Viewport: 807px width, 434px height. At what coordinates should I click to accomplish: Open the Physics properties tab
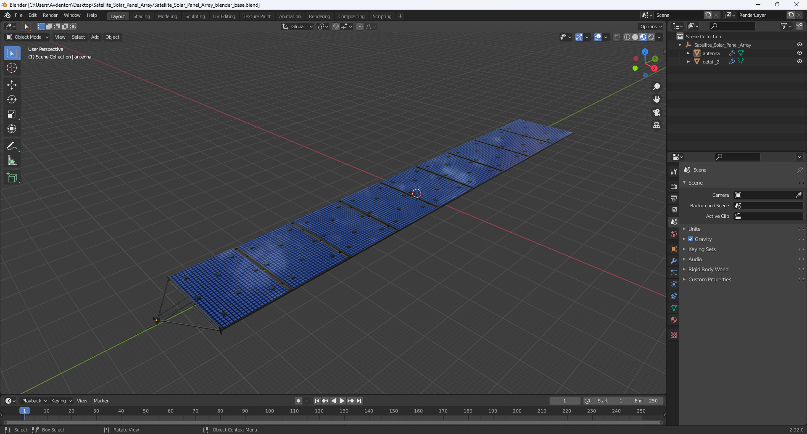(x=674, y=284)
